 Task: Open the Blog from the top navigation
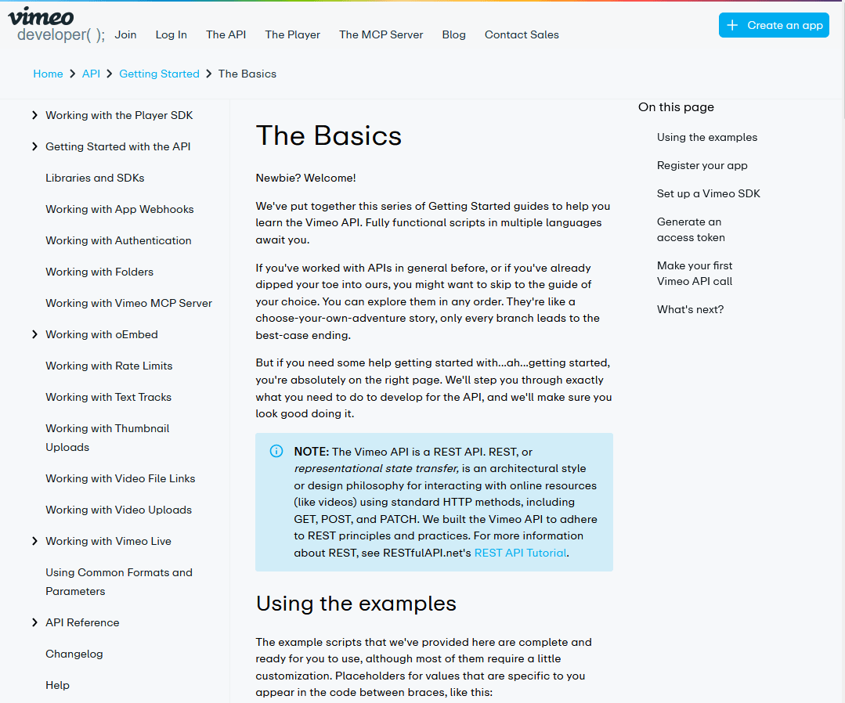453,34
